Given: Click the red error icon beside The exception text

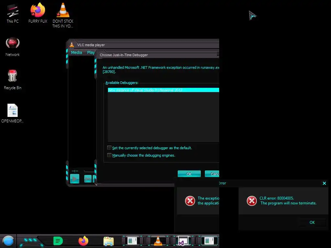Looking at the screenshot, I should click(x=190, y=201).
